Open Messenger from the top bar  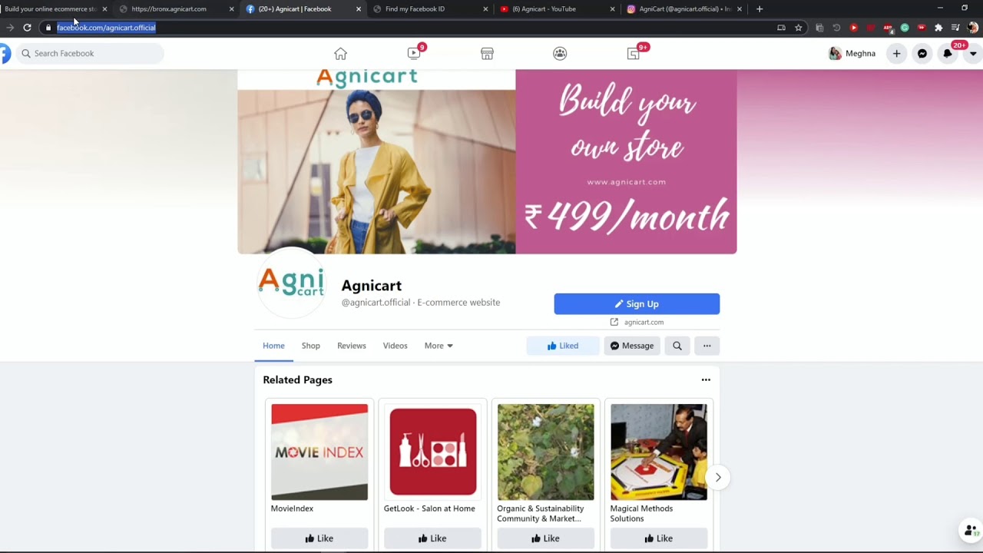tap(922, 54)
